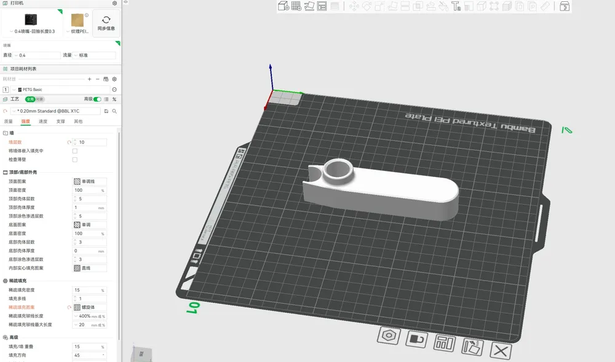
Task: Click the 填充方向 field showing 45
Action: 90,355
